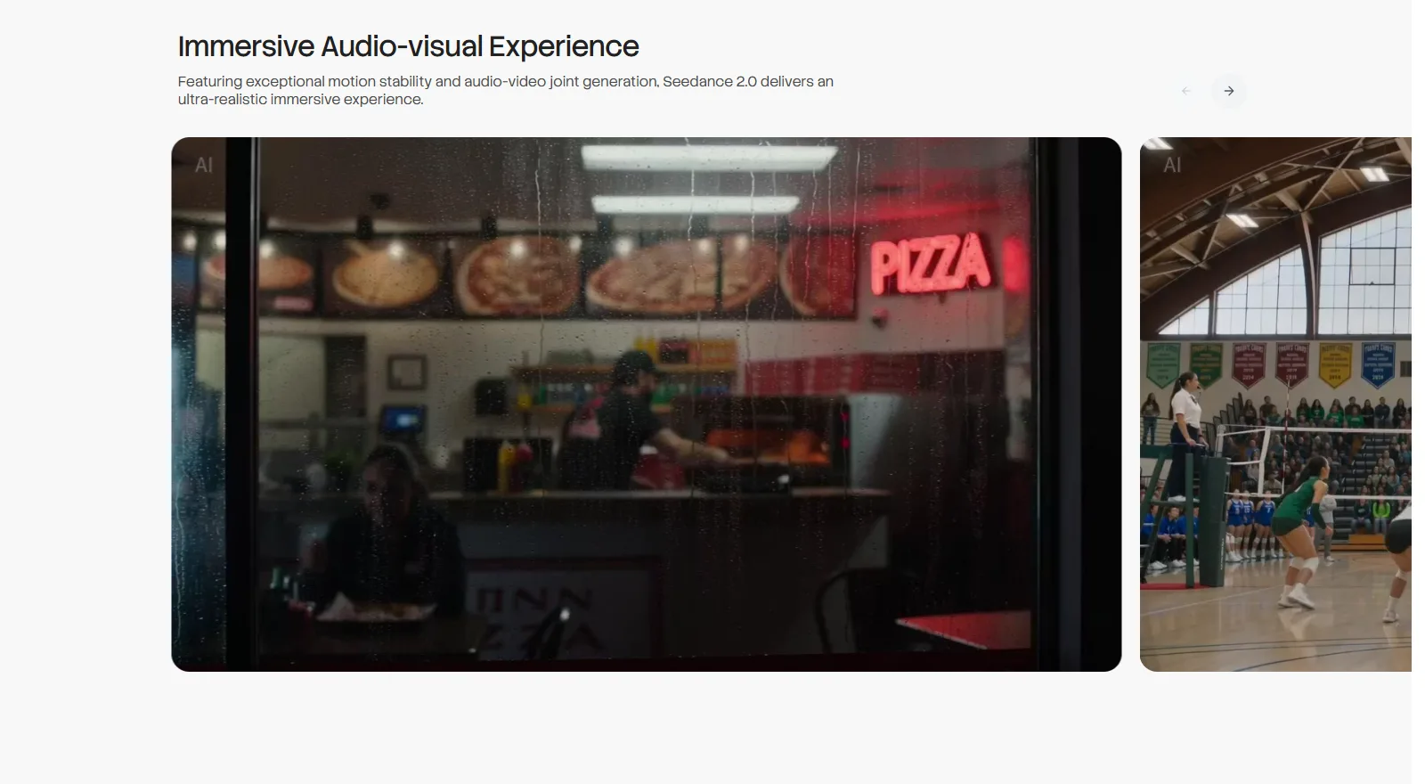Click the AI badge on pizza video

204,165
